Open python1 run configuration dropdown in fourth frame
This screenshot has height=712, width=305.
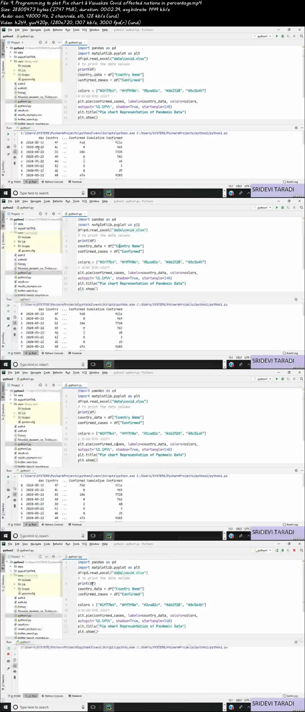click(262, 550)
